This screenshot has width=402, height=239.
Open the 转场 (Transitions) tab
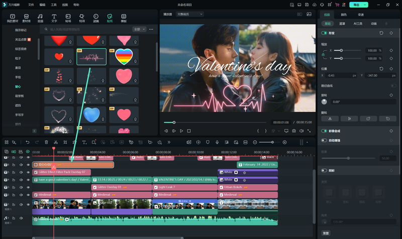point(68,18)
